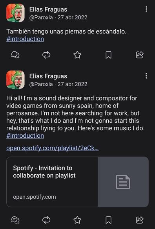This screenshot has width=155, height=229.
Task: Boost the "piernas de escándalo" post
Action: click(46, 55)
